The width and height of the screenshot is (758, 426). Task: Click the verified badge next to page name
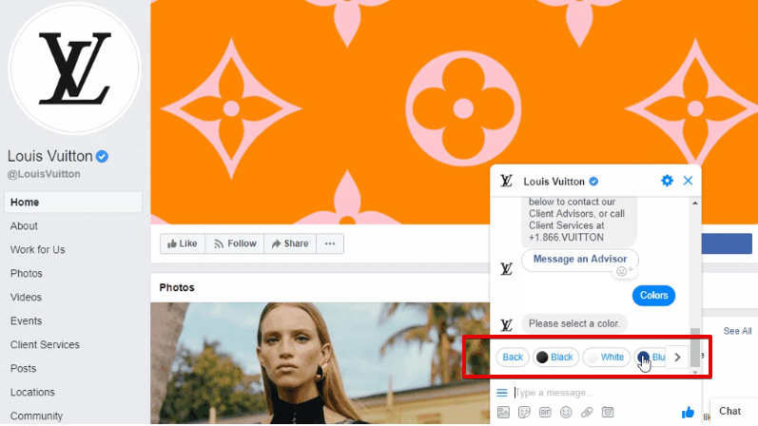(102, 157)
